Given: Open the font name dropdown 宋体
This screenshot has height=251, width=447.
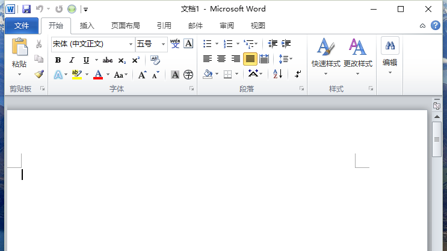Looking at the screenshot, I should tap(131, 44).
